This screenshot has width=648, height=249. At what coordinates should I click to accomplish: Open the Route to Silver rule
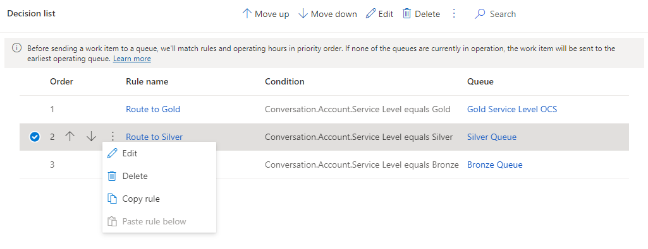click(x=154, y=137)
